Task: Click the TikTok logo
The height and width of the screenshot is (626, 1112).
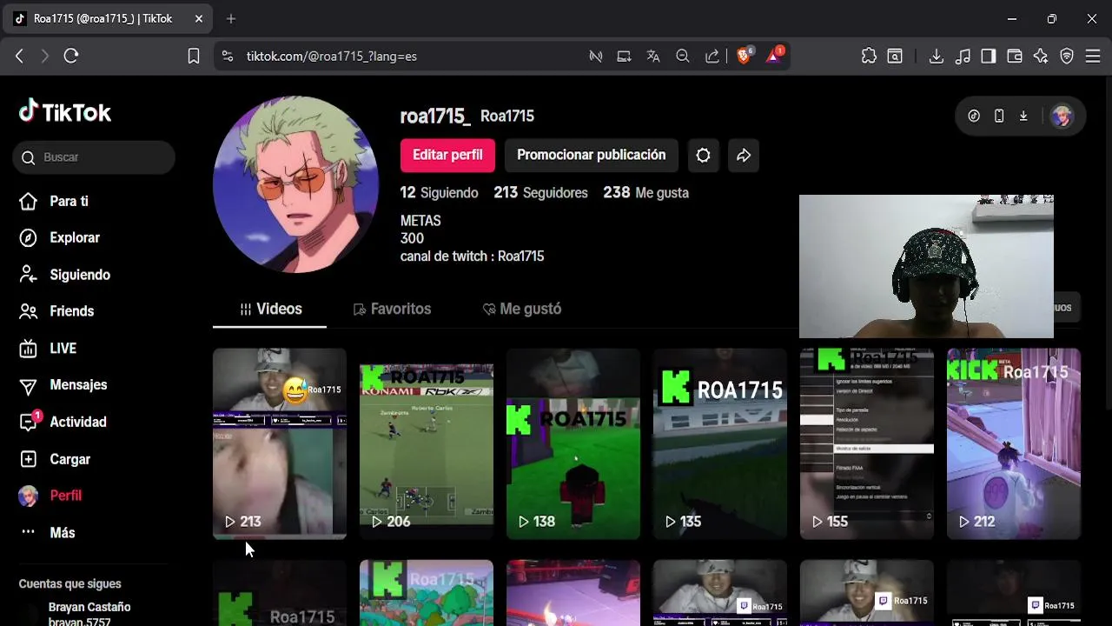Action: (65, 111)
